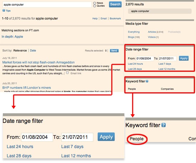Click the Send button for selected results
This screenshot has height=163, width=196.
114,50
